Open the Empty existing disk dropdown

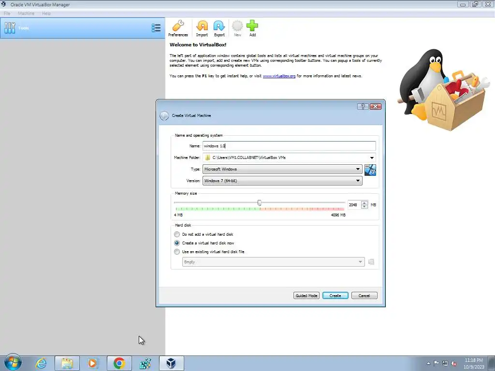click(x=274, y=262)
